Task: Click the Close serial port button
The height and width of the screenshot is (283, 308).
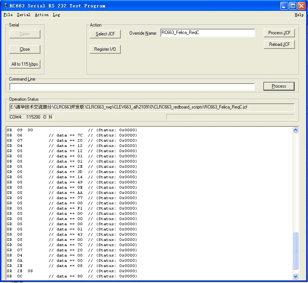Action: [25, 49]
